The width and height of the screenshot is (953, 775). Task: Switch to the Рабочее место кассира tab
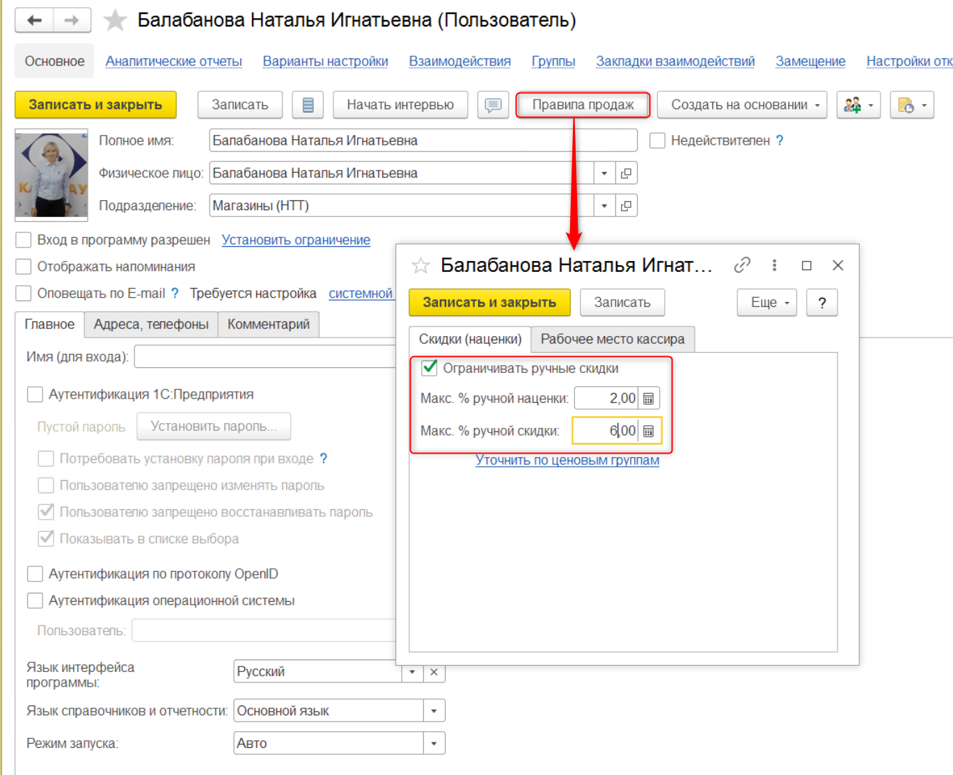[612, 339]
